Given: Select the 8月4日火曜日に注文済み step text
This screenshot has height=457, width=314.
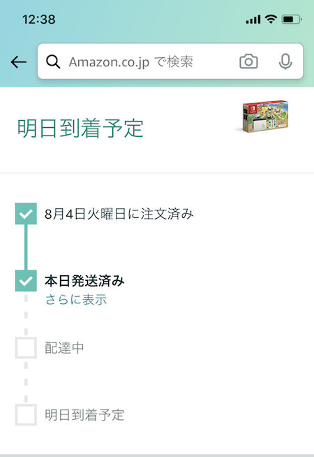Looking at the screenshot, I should (119, 214).
